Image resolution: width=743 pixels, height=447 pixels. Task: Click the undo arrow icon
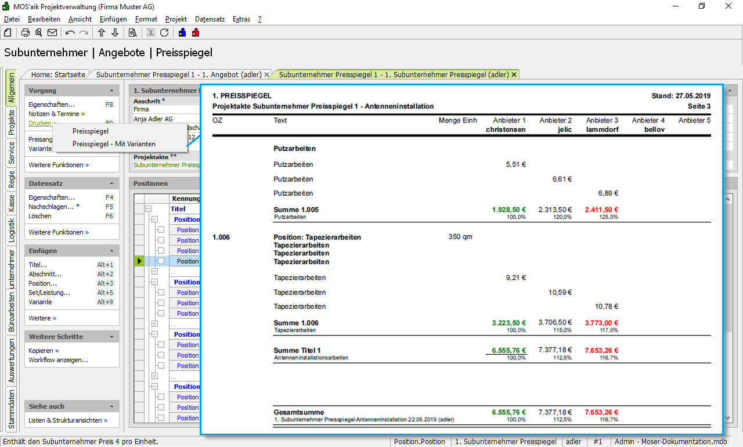click(x=70, y=33)
